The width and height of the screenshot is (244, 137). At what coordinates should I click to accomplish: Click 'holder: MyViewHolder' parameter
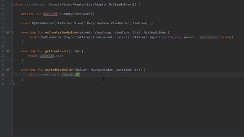pyautogui.click(x=94, y=70)
